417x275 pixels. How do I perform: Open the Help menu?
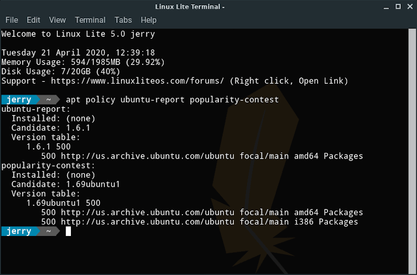pos(149,20)
